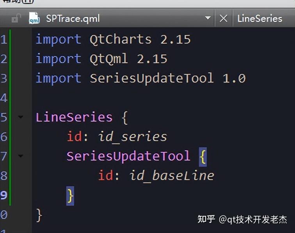Open the file list dropdown arrow
The height and width of the screenshot is (233, 295).
click(x=208, y=18)
